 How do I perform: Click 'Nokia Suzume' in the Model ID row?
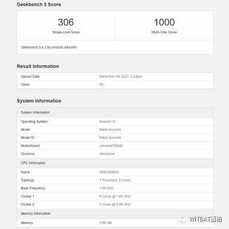110,137
